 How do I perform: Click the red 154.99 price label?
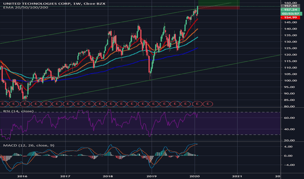(x=290, y=18)
